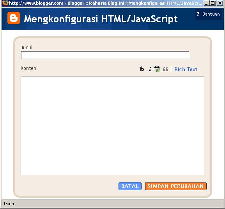225x209 pixels.
Task: Click the Firefox icon in title bar
Action: point(5,3)
